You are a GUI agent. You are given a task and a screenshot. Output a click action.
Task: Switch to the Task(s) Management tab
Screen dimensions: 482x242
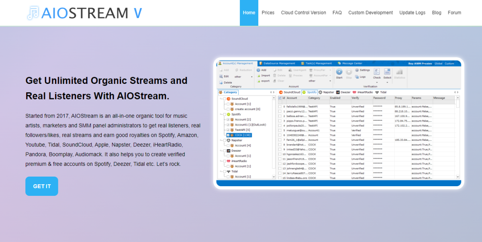click(x=316, y=63)
